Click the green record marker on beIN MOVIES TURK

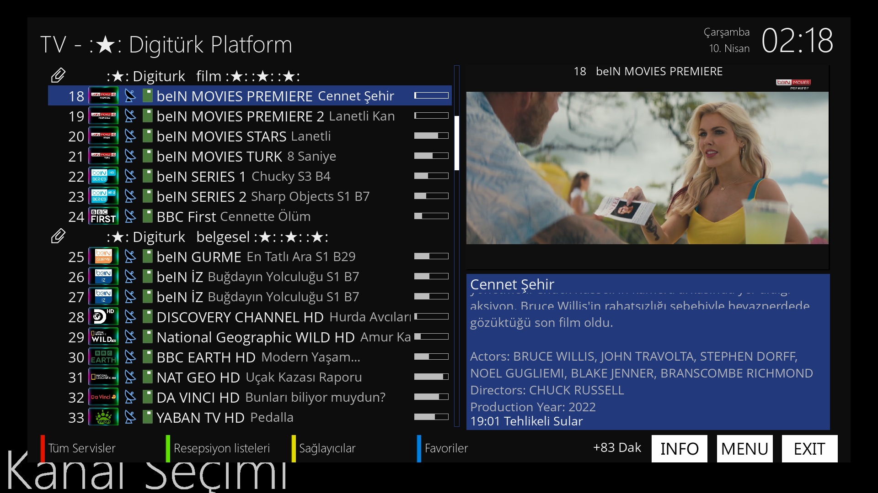tap(147, 156)
